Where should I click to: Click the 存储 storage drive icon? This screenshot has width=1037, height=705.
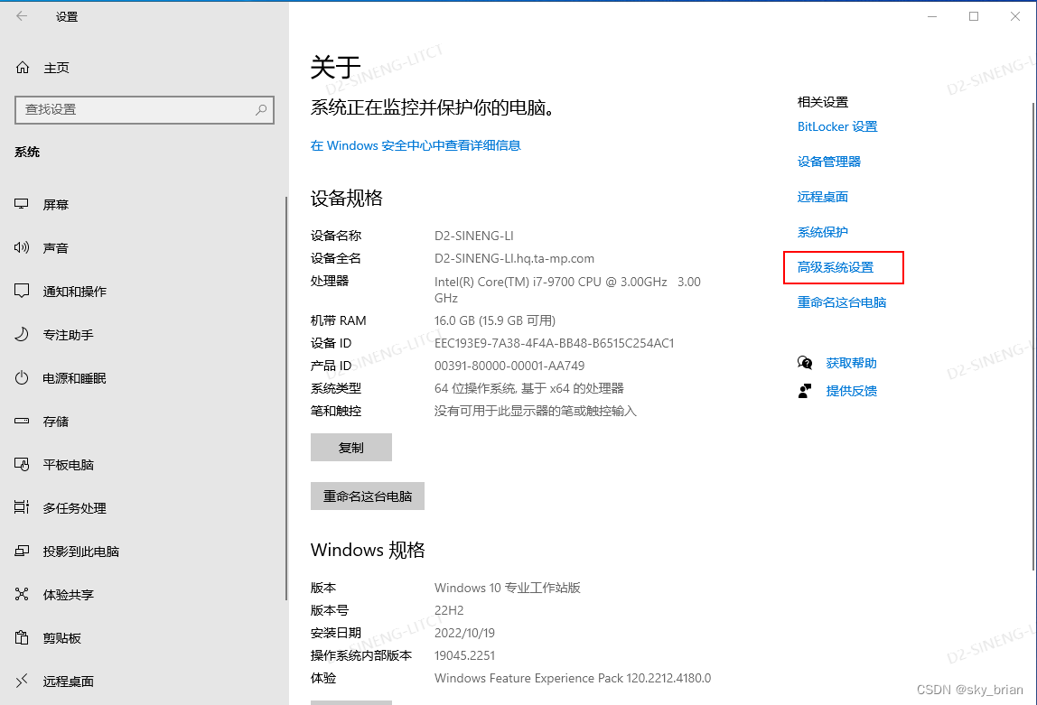click(22, 421)
